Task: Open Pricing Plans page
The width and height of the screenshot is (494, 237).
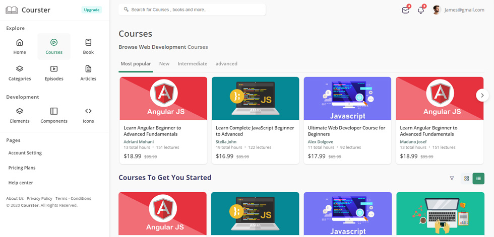Action: click(22, 168)
